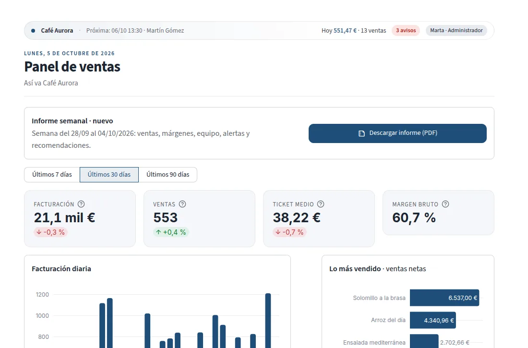
Task: Click the Ventas value 553
Action: point(165,217)
